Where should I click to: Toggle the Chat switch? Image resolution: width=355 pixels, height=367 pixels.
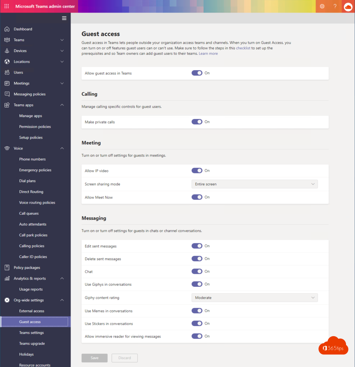pos(197,271)
